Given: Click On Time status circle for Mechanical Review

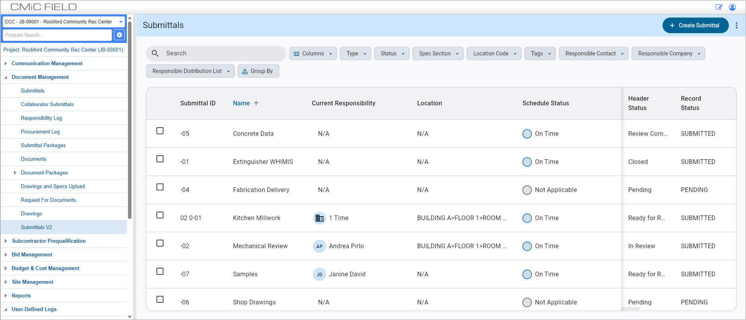Looking at the screenshot, I should pos(527,246).
